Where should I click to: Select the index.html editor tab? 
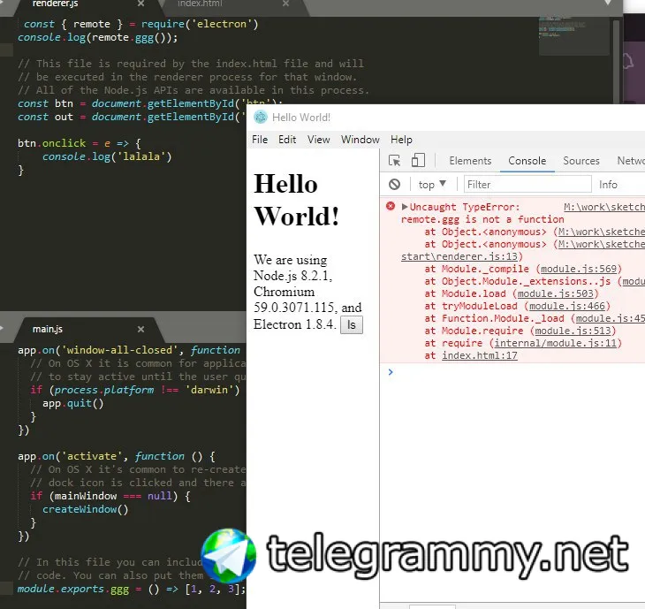pos(200,4)
